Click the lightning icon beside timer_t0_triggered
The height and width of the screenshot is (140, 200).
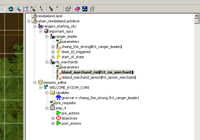point(58,52)
